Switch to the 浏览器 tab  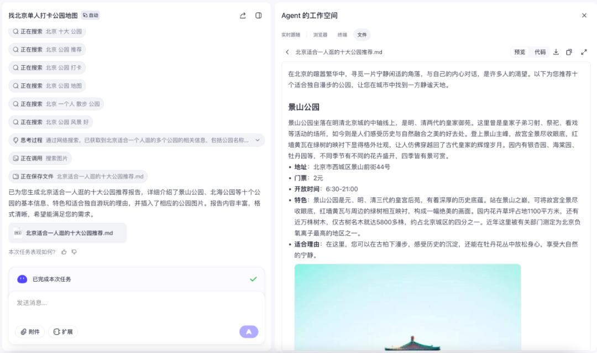point(320,34)
